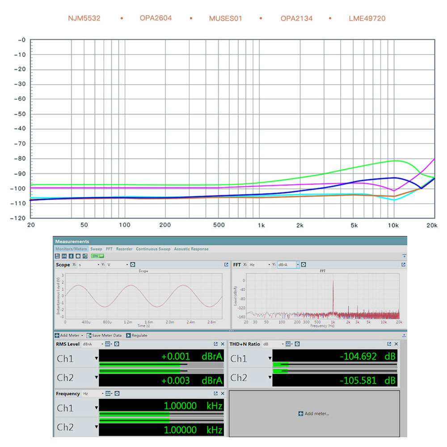Open Scope graph settings gear
The image size is (447, 447).
pos(133,265)
